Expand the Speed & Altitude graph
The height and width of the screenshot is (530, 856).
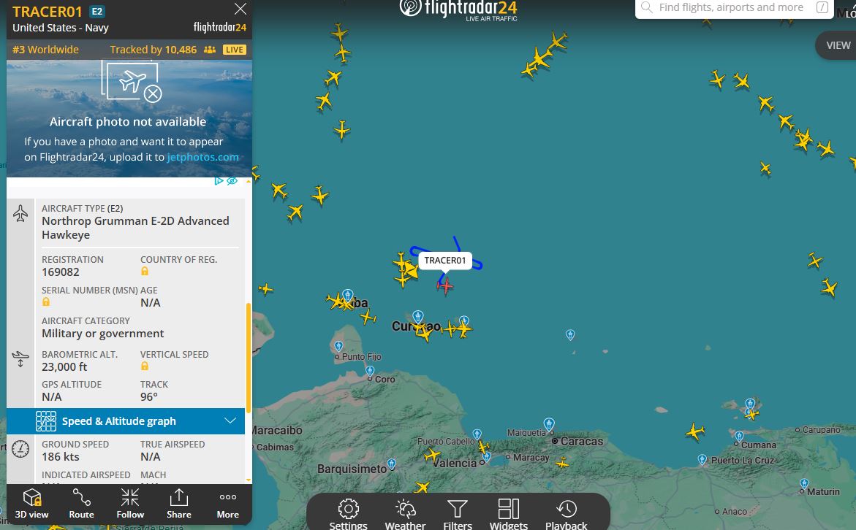[x=126, y=421]
